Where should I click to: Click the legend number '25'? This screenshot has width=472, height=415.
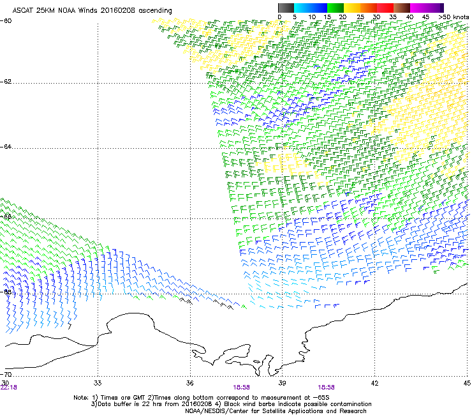360,17
